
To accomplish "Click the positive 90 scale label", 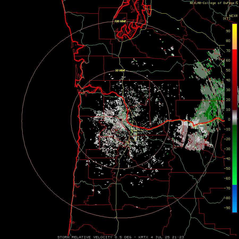I will [x=228, y=31].
